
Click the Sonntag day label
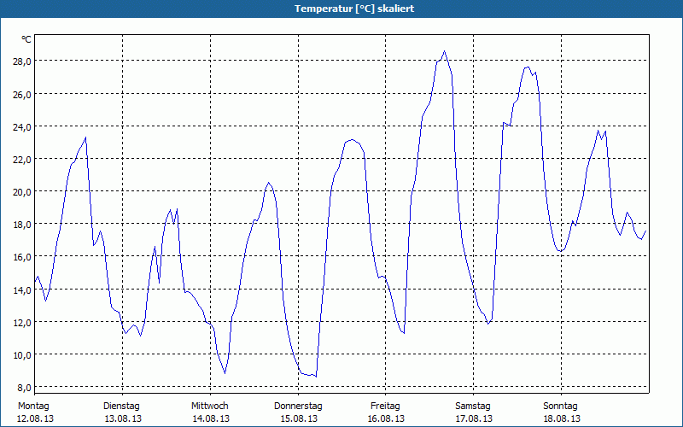pyautogui.click(x=561, y=407)
